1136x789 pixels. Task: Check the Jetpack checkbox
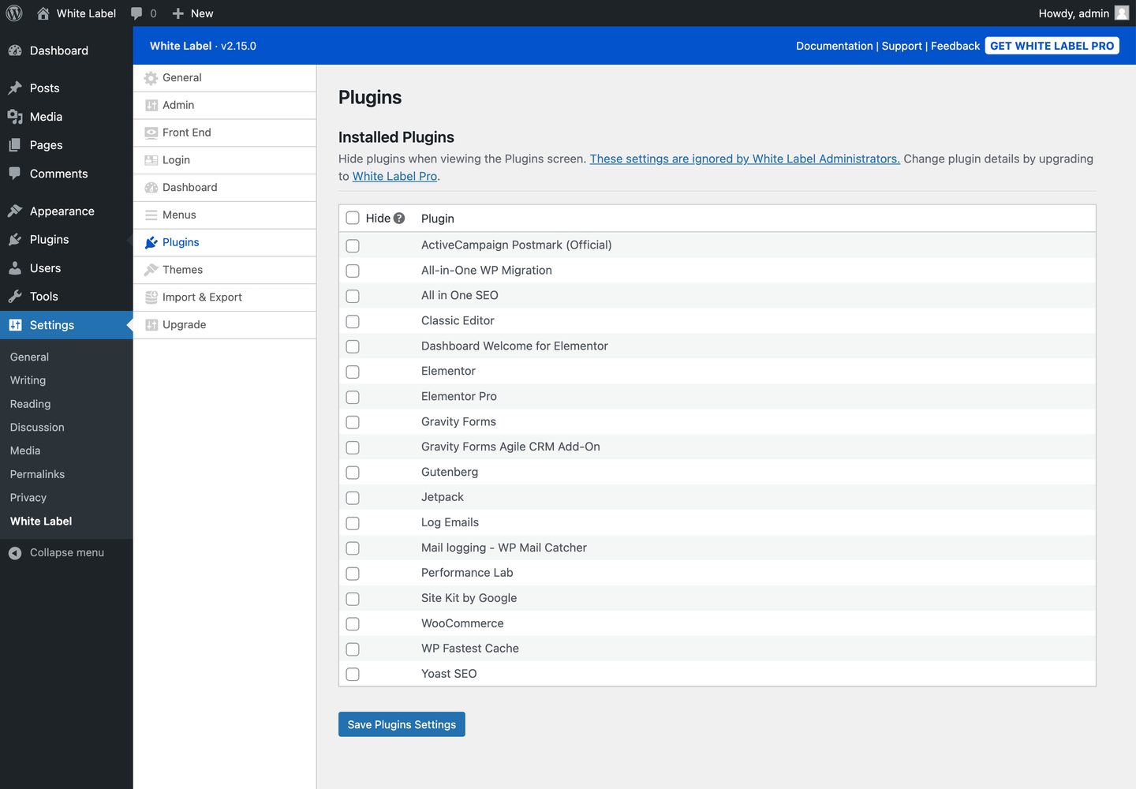click(353, 499)
